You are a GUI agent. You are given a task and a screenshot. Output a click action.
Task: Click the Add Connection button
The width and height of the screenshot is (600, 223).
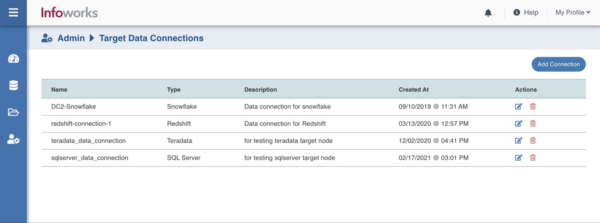(558, 64)
